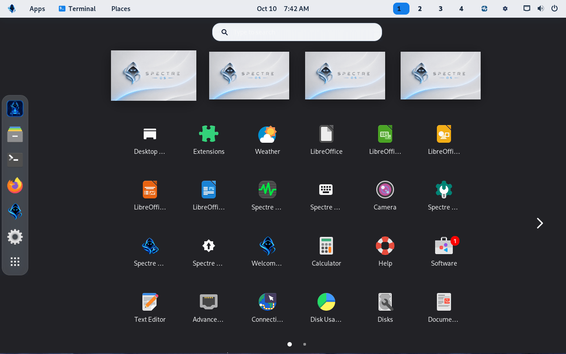Launch the orange LibreOffice presentation app icon
This screenshot has width=566, height=354.
coord(150,190)
